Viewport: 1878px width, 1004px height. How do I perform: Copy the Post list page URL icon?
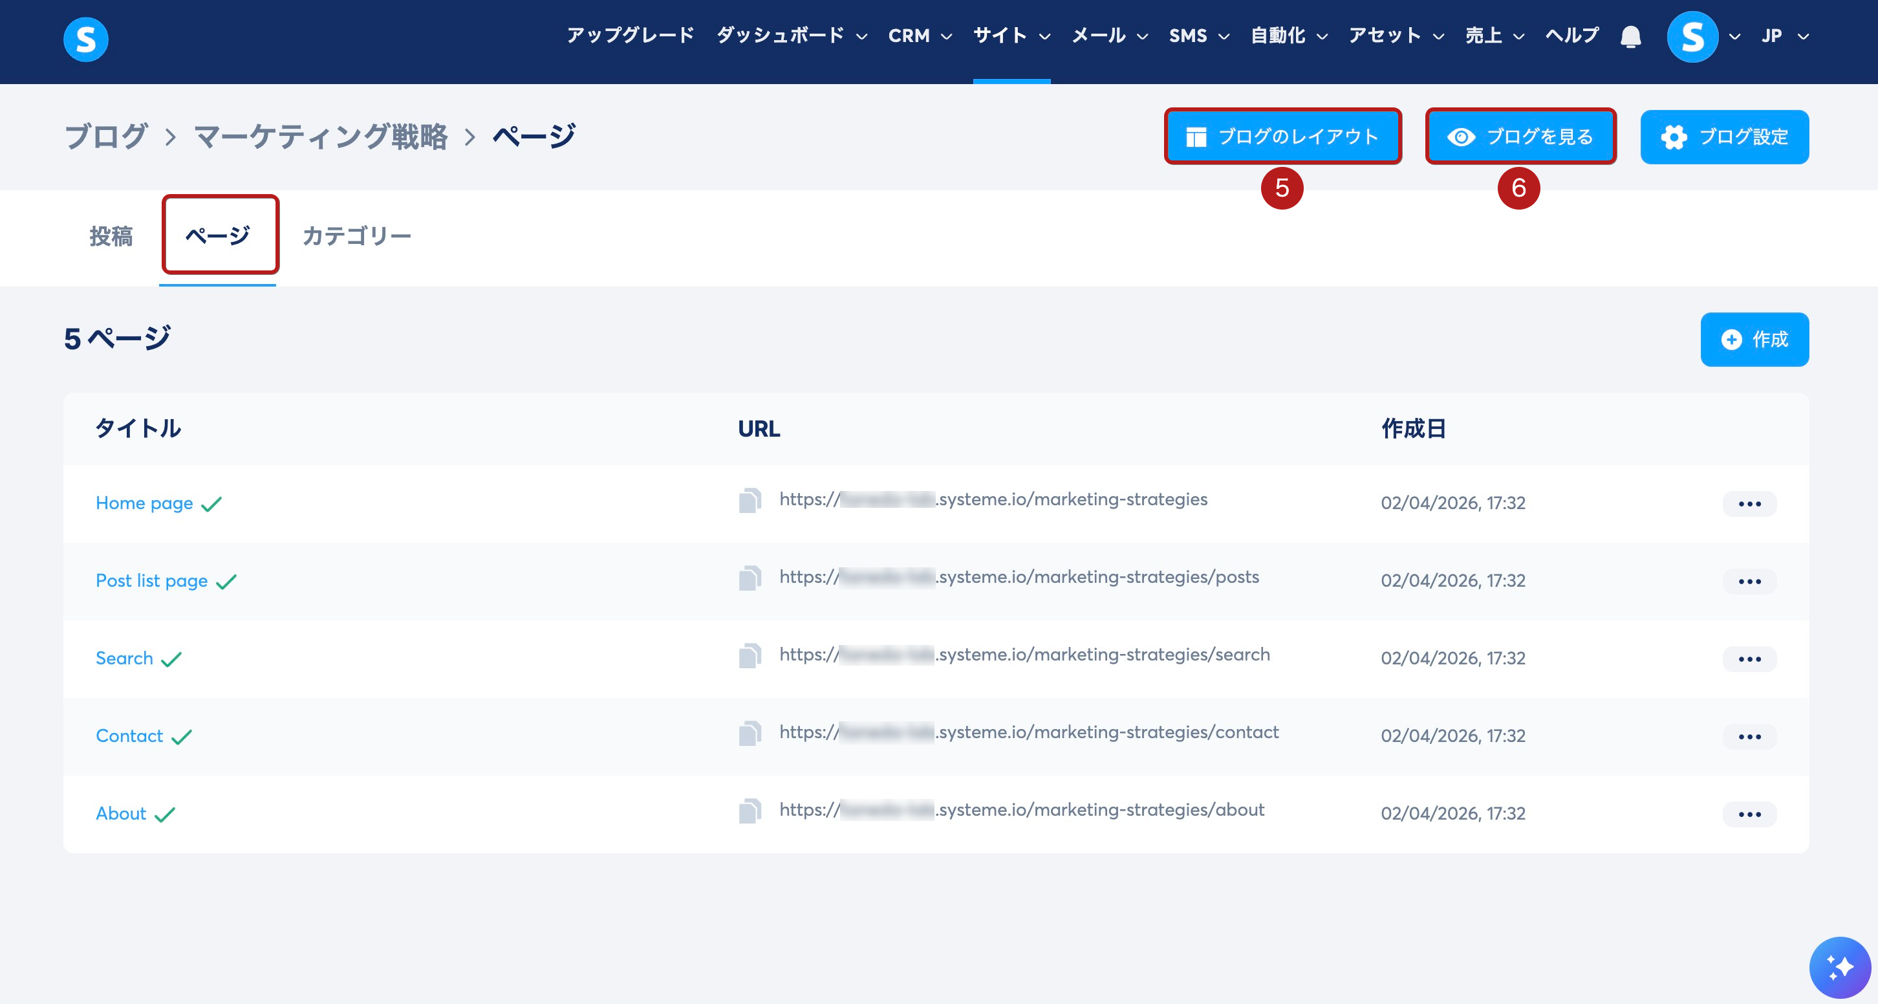(x=749, y=578)
